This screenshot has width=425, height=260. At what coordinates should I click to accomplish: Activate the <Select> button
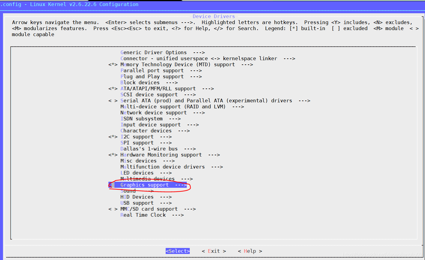(178, 251)
